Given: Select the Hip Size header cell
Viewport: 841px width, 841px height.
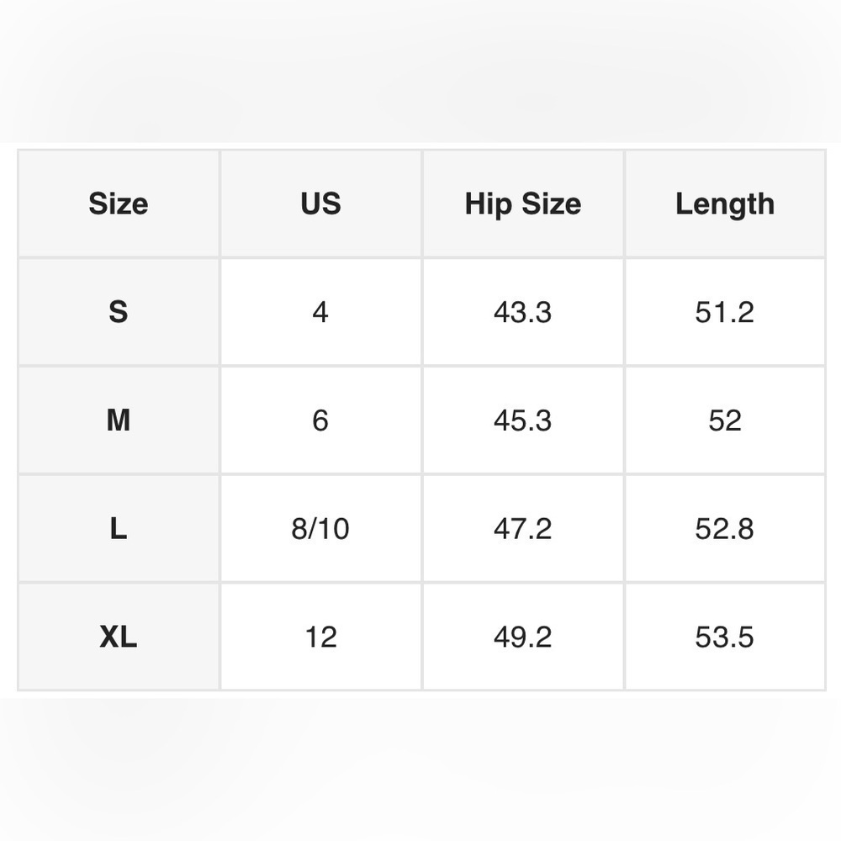Looking at the screenshot, I should [x=523, y=204].
